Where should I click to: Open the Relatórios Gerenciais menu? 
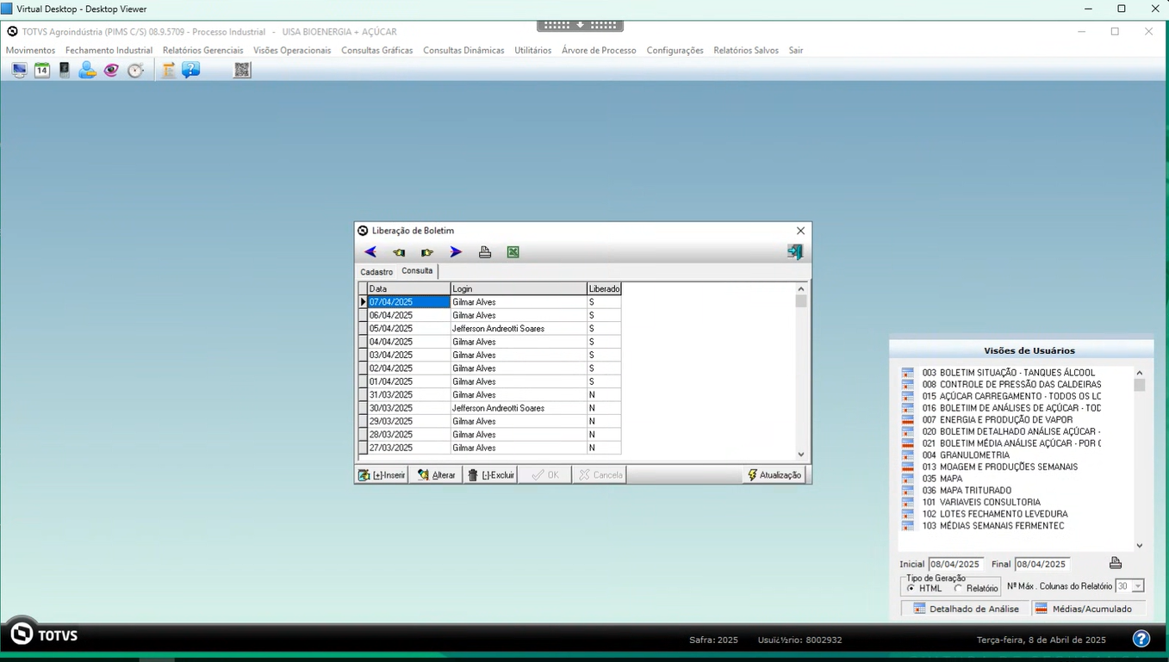202,51
